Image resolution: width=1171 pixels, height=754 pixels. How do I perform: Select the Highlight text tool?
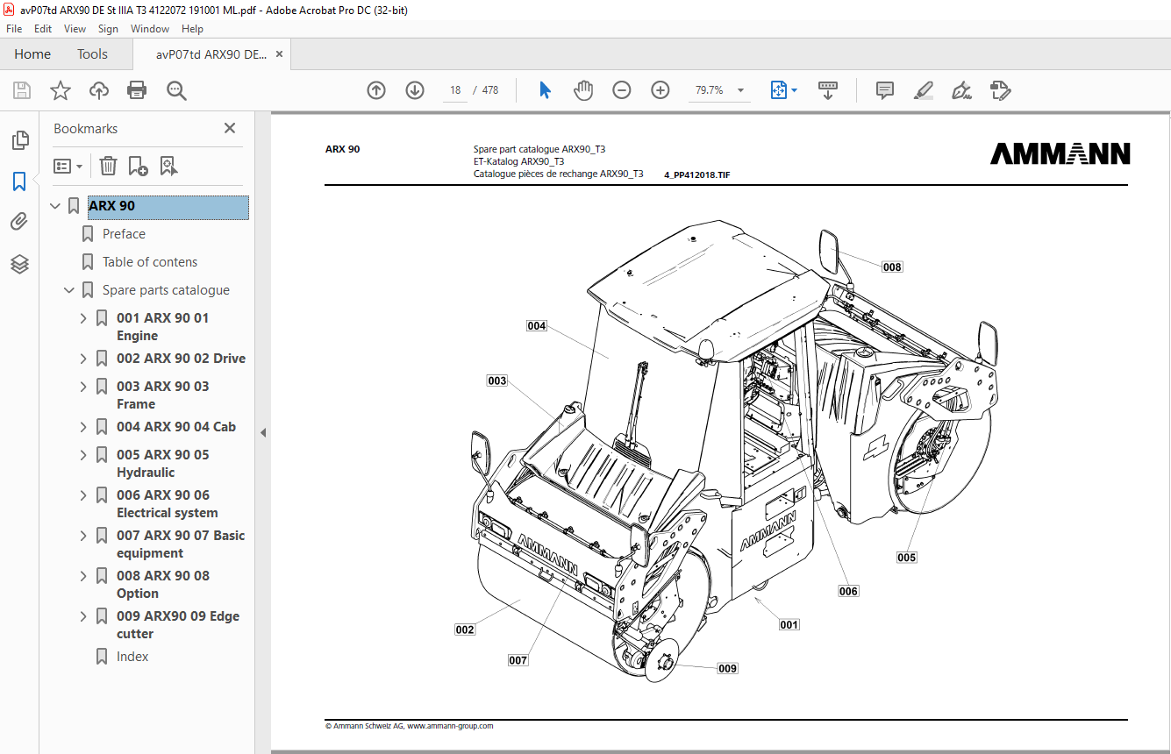[x=923, y=90]
